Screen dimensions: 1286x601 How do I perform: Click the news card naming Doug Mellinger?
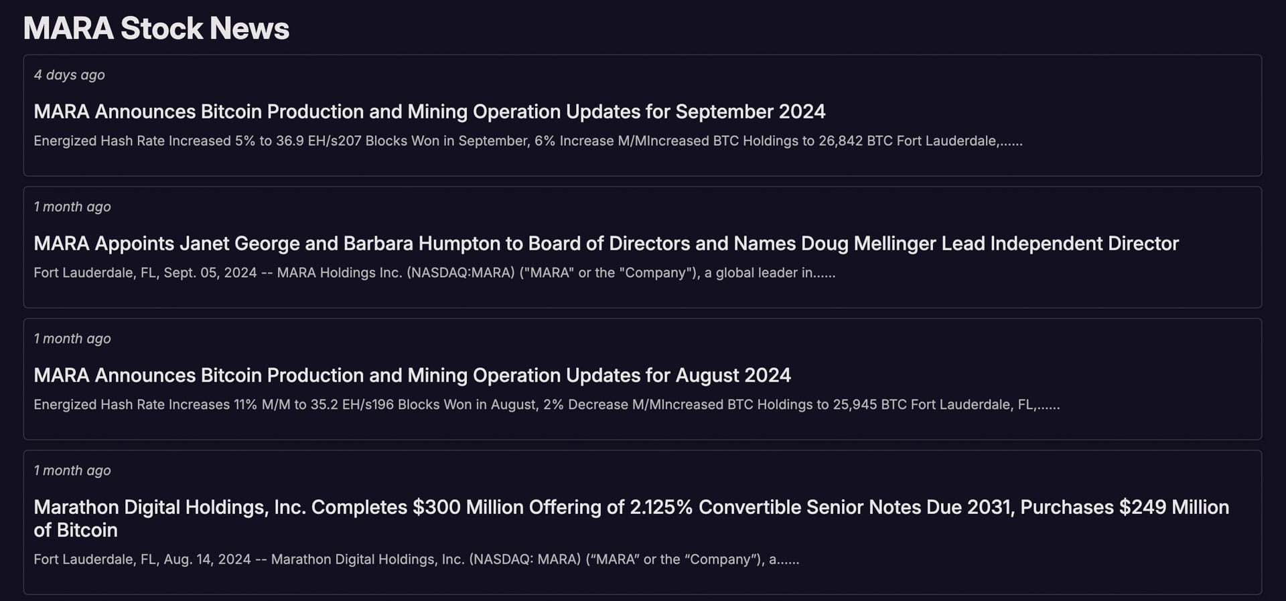643,246
